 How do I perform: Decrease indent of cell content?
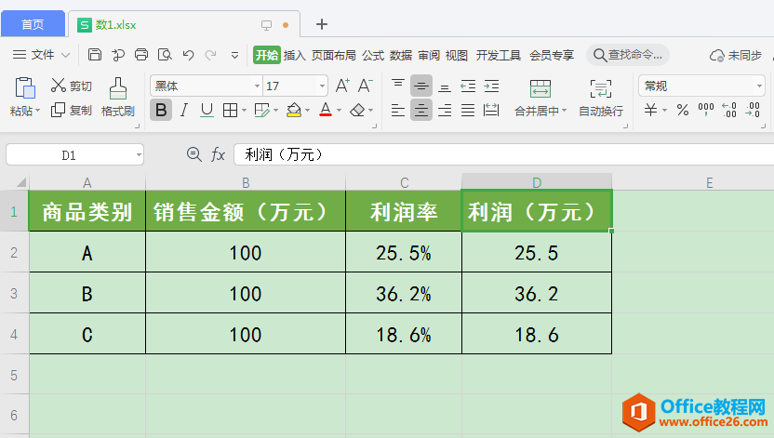[468, 86]
